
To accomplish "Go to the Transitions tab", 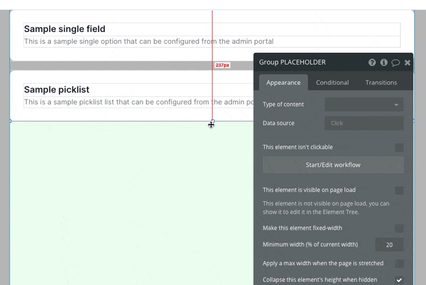I will point(381,83).
